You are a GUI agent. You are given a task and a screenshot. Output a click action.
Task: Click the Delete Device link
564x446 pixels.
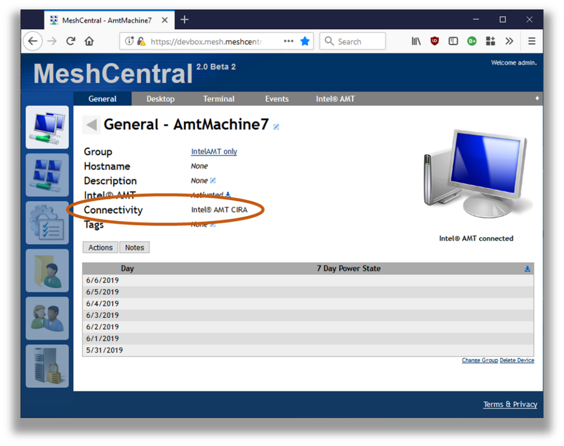click(517, 360)
